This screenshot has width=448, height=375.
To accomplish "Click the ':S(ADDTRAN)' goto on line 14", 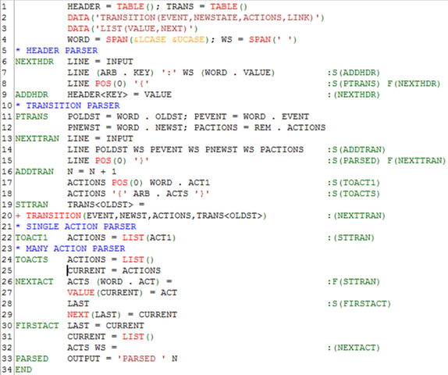I will pyautogui.click(x=356, y=149).
